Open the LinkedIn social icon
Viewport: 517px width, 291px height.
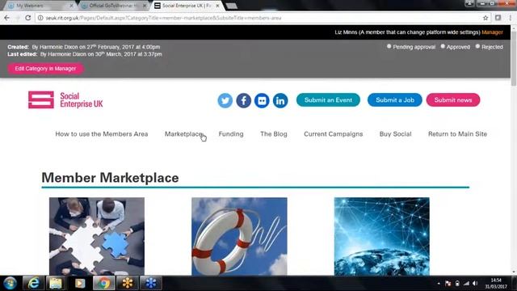coord(280,100)
